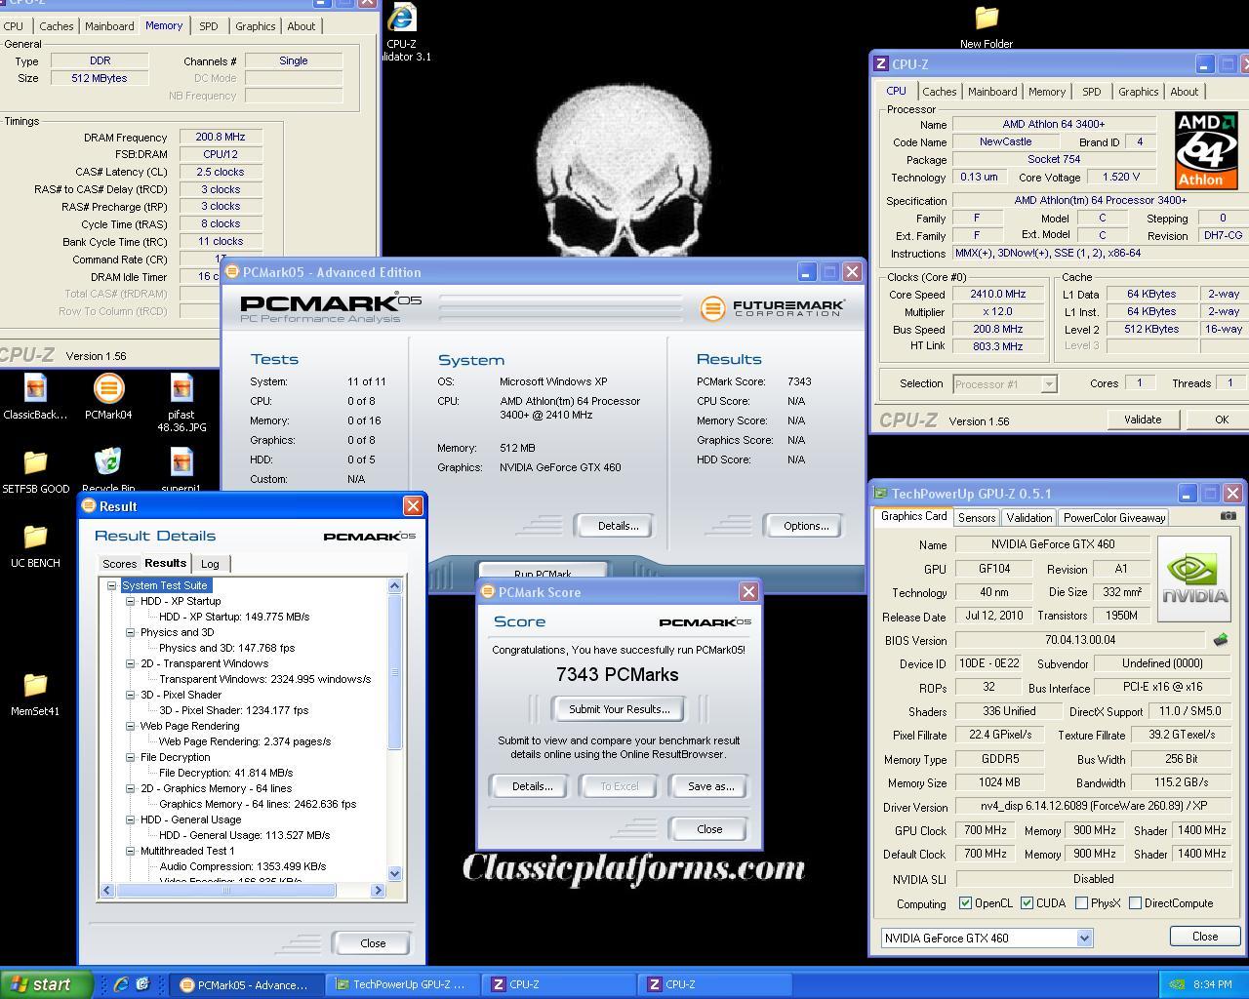The height and width of the screenshot is (999, 1249).
Task: Click the second quick launch icon
Action: click(142, 984)
